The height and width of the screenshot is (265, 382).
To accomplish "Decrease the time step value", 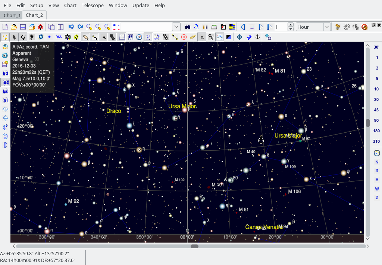I will point(290,29).
